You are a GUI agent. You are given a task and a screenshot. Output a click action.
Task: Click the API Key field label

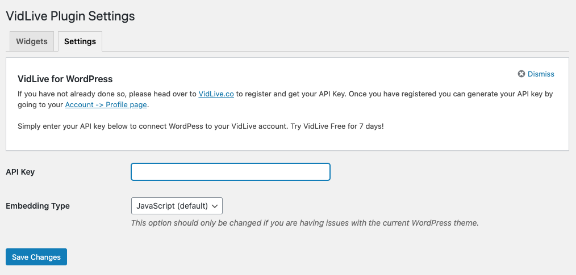pos(20,172)
